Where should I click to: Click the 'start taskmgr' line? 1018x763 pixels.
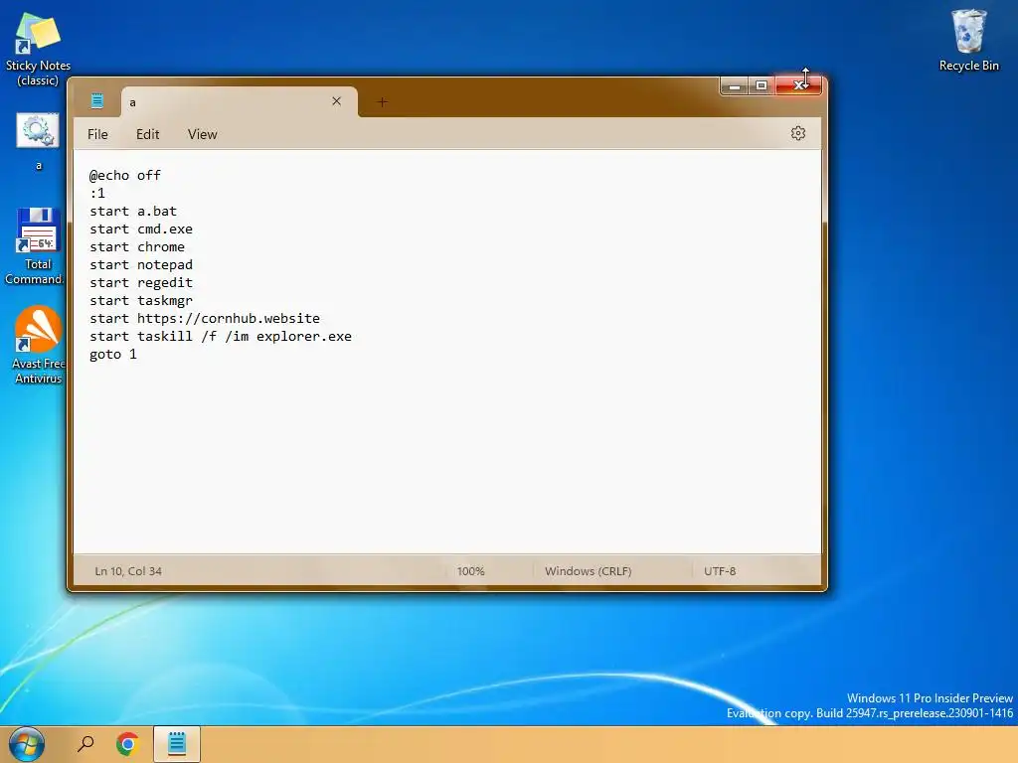(x=141, y=300)
